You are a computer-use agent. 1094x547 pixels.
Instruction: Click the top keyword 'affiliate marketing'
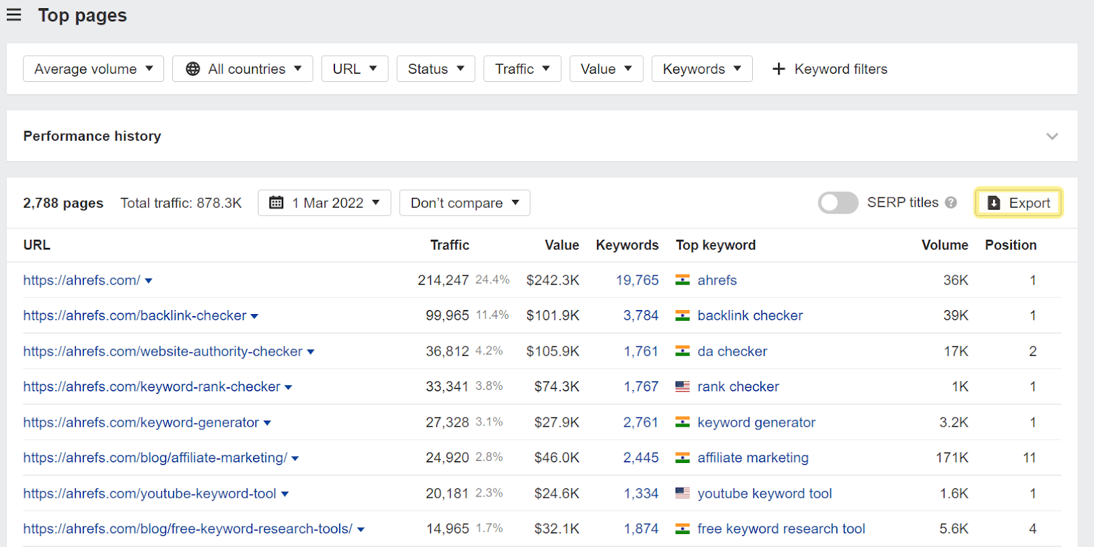click(753, 458)
